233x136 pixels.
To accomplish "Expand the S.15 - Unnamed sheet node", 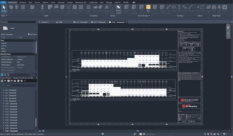I will pyautogui.click(x=4, y=117).
